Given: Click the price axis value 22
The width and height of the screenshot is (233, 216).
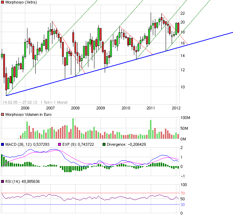Looking at the screenshot, I should coord(182,13).
